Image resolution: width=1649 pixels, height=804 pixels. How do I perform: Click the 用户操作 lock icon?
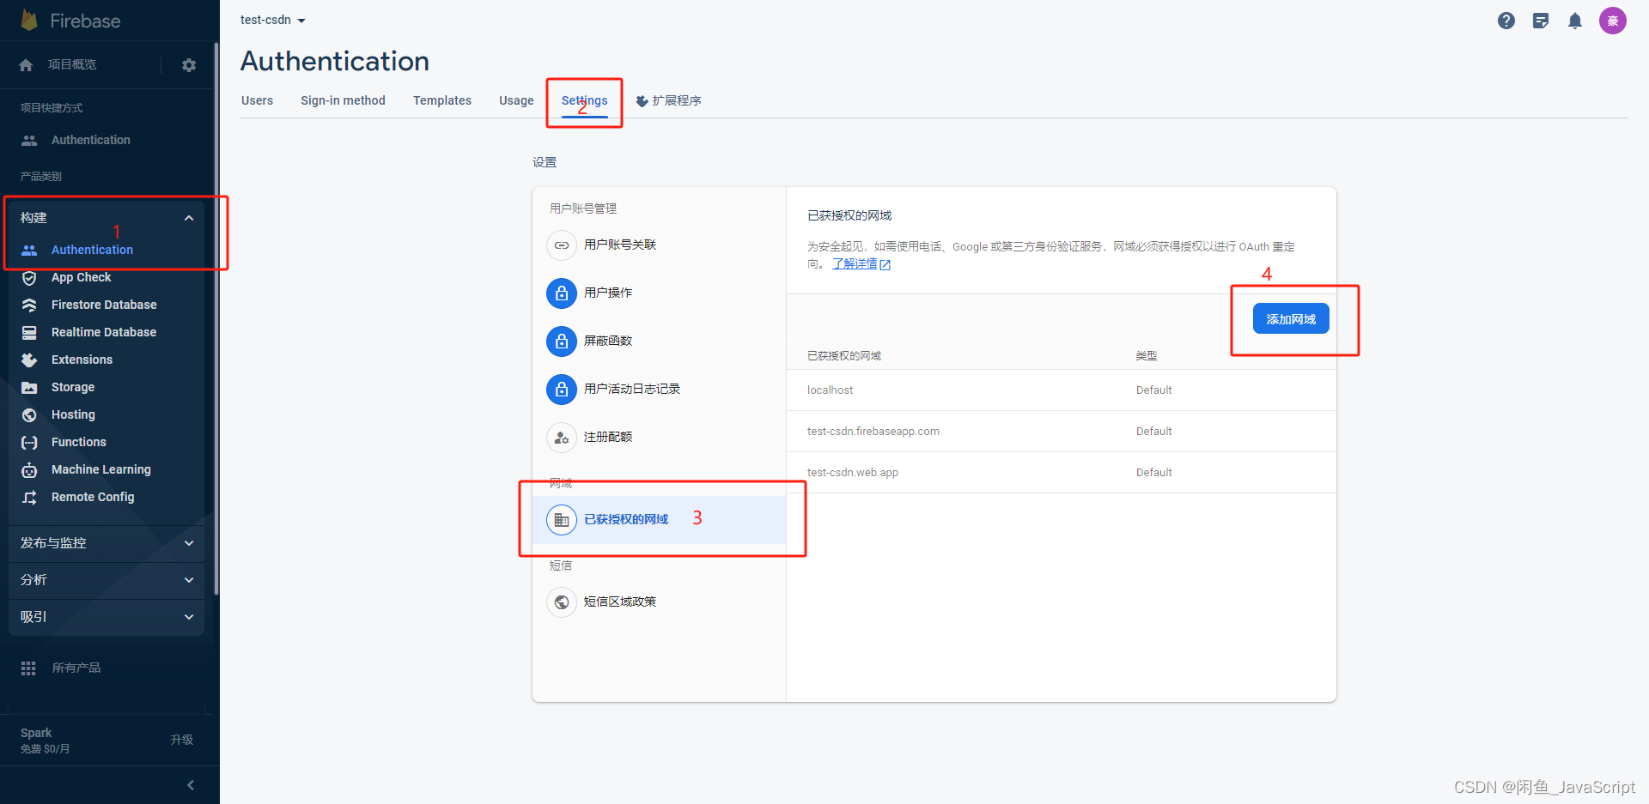click(562, 293)
